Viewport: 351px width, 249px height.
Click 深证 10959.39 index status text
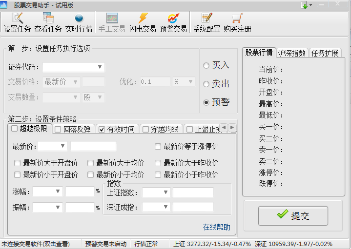[x=293, y=244]
